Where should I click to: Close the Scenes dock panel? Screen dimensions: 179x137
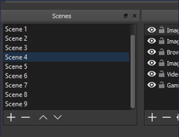(134, 16)
